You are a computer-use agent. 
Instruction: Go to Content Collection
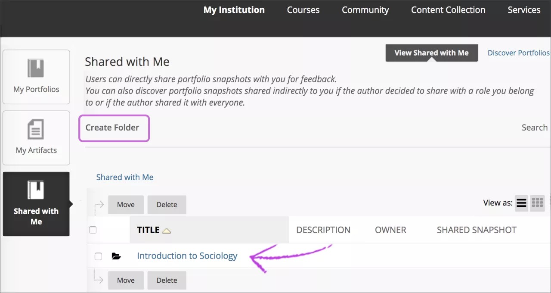click(x=448, y=9)
